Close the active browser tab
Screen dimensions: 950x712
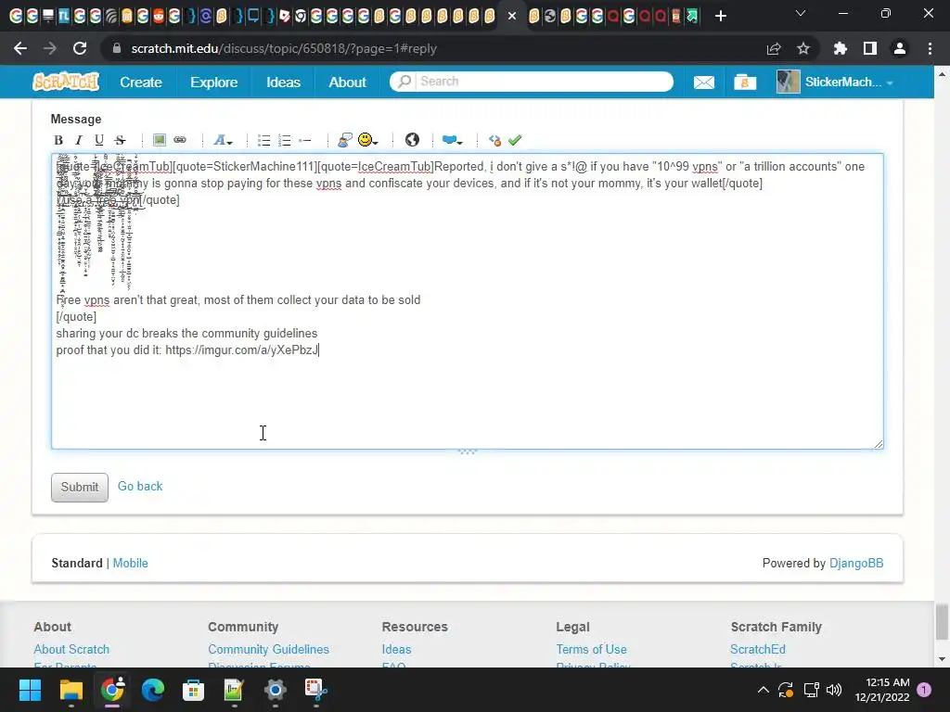[512, 16]
